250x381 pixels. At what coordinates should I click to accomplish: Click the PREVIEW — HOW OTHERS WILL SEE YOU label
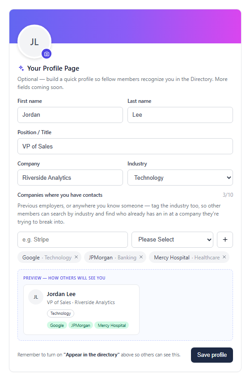[x=64, y=278]
